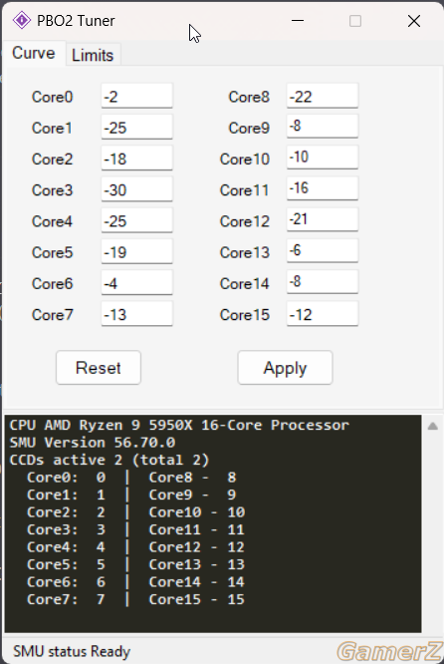The height and width of the screenshot is (664, 444).
Task: Select the Core3 offset field
Action: pos(136,189)
